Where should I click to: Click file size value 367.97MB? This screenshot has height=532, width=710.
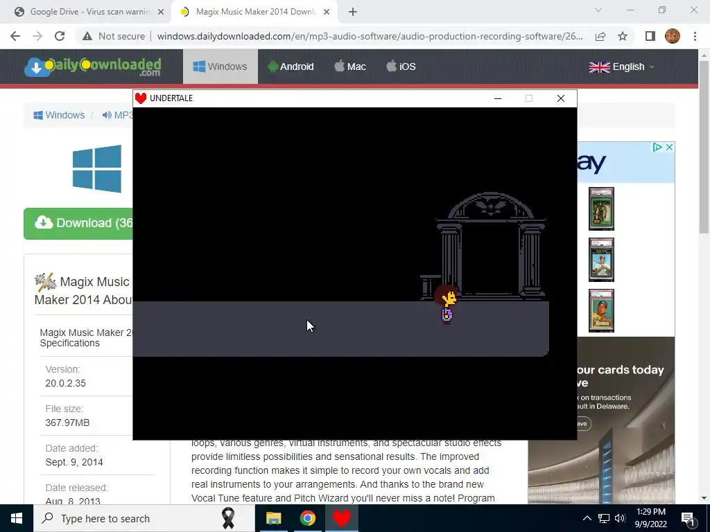pyautogui.click(x=67, y=423)
